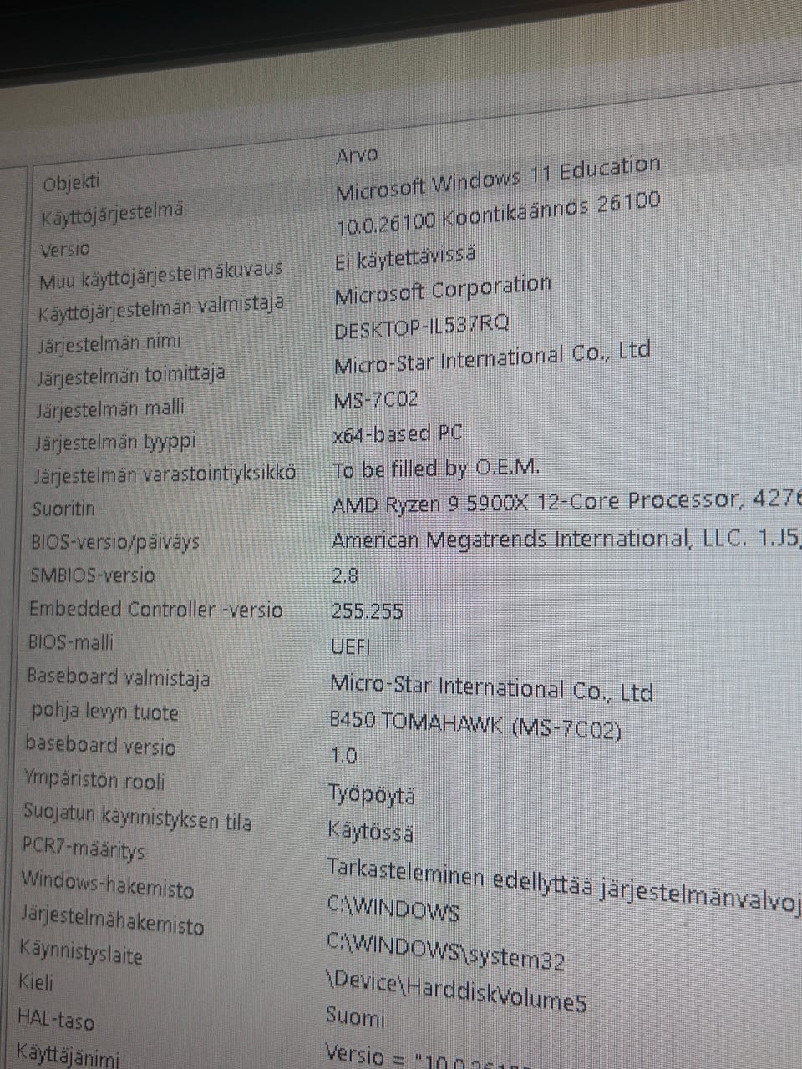Select the 10.0.26100 Koontikäännös 26100 value
Screen dimensions: 802x1069
tap(499, 214)
